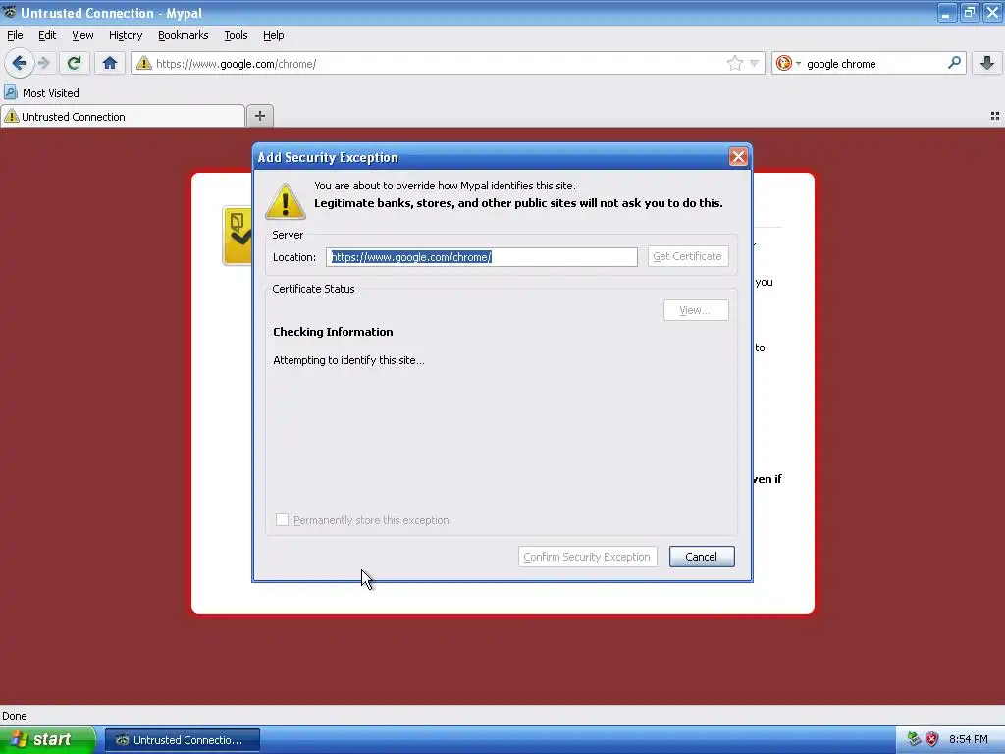Bookmark this page with the star icon
The image size is (1005, 754).
[734, 63]
